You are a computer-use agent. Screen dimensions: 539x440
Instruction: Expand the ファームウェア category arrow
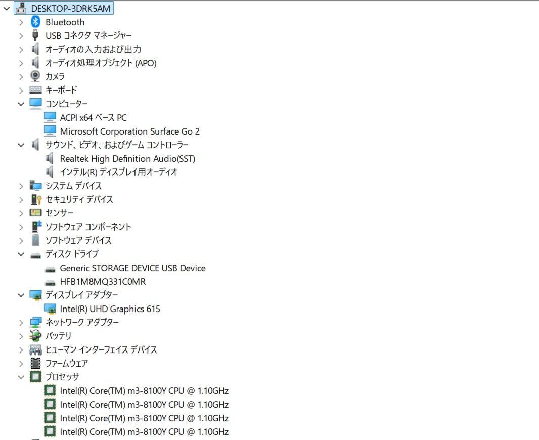click(21, 363)
